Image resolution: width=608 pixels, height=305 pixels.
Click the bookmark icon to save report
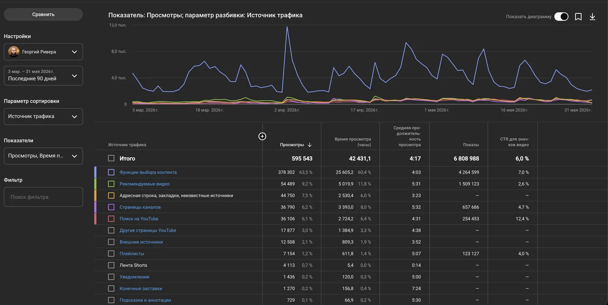tap(578, 16)
